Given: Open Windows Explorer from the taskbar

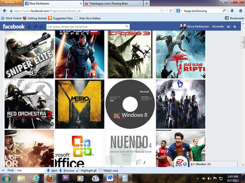Looking at the screenshot, I should 21,178.
